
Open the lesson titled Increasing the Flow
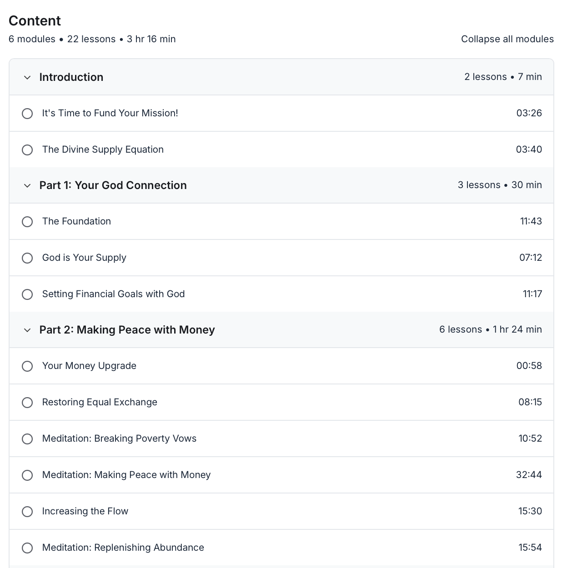click(x=85, y=511)
